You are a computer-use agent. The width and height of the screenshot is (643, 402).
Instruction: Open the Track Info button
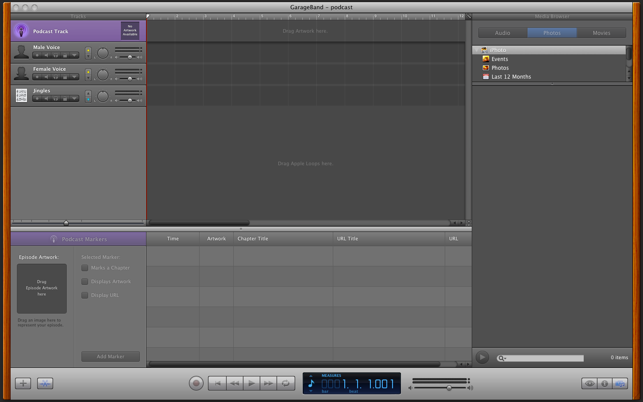pos(604,383)
